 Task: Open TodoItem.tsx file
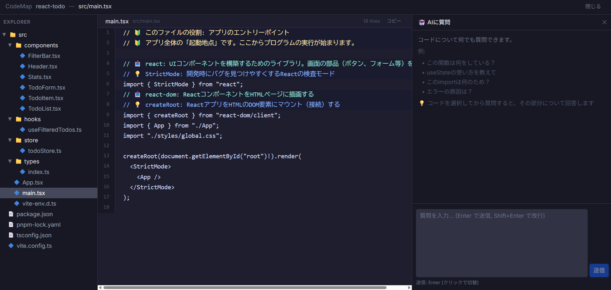46,98
